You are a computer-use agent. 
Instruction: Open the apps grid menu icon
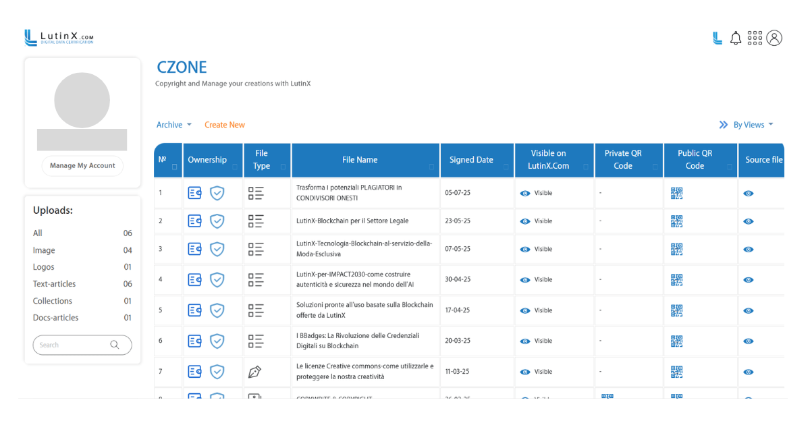click(x=755, y=38)
